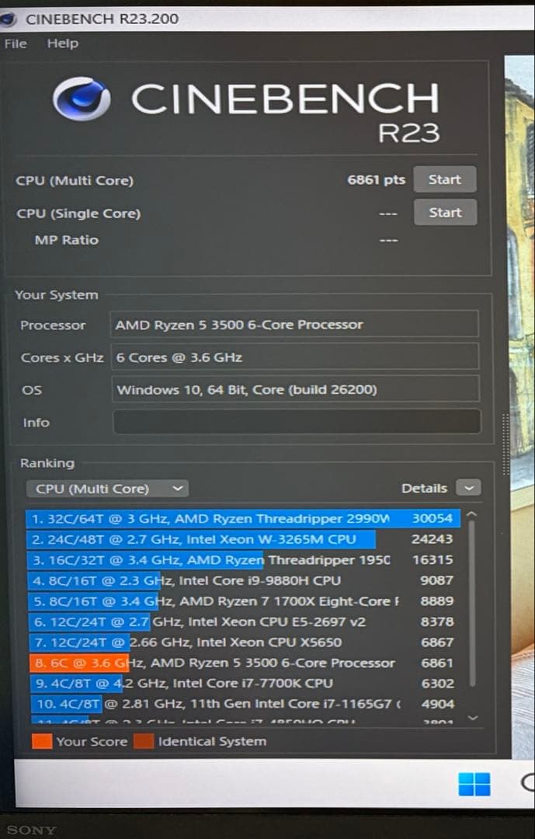Viewport: 535px width, 839px height.
Task: Open the CPU (Multi Core) ranking dropdown
Action: click(107, 489)
